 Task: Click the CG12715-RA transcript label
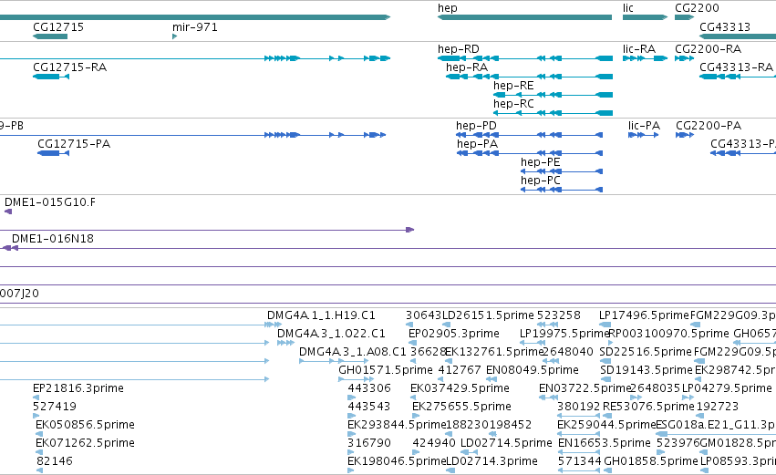tap(70, 67)
